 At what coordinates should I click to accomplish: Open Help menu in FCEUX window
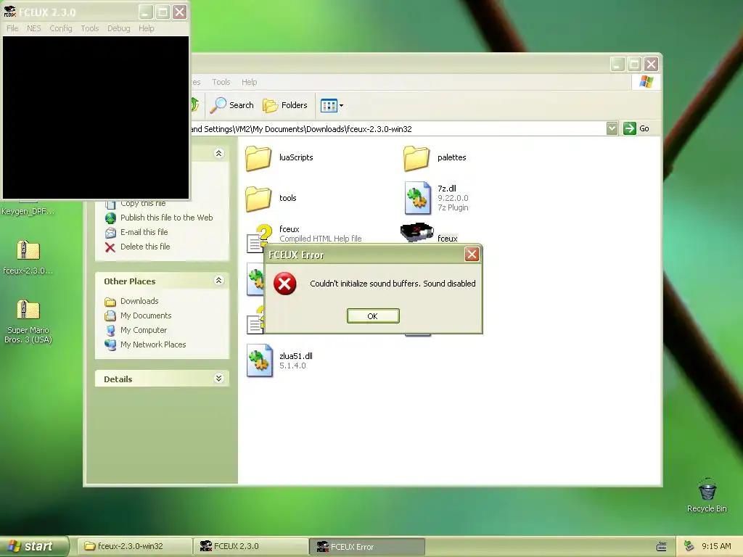(x=147, y=28)
